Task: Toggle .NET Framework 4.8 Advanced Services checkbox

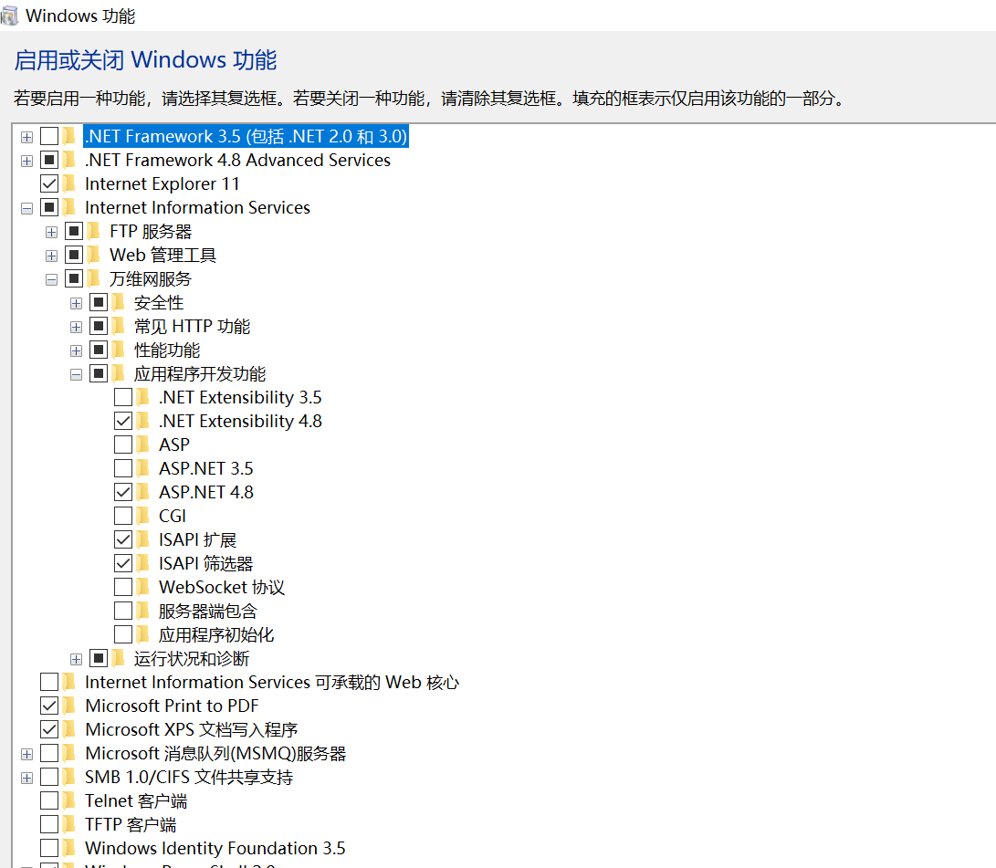Action: tap(49, 160)
